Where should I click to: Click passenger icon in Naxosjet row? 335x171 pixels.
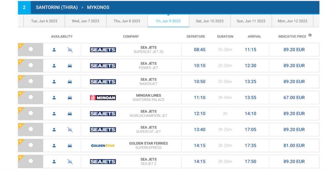54,82
